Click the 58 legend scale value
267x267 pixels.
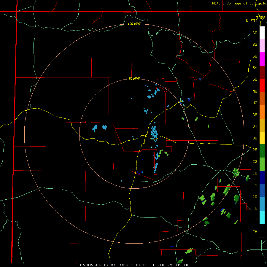pyautogui.click(x=255, y=56)
